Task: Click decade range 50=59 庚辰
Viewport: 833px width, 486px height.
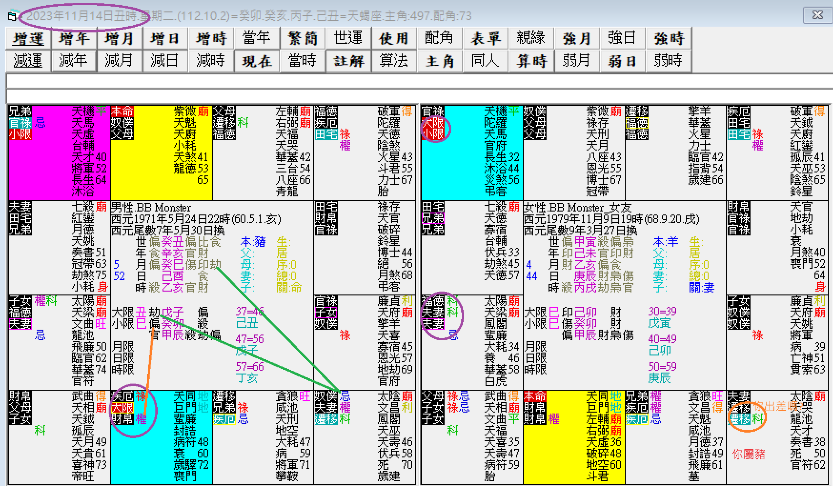Action: click(662, 373)
